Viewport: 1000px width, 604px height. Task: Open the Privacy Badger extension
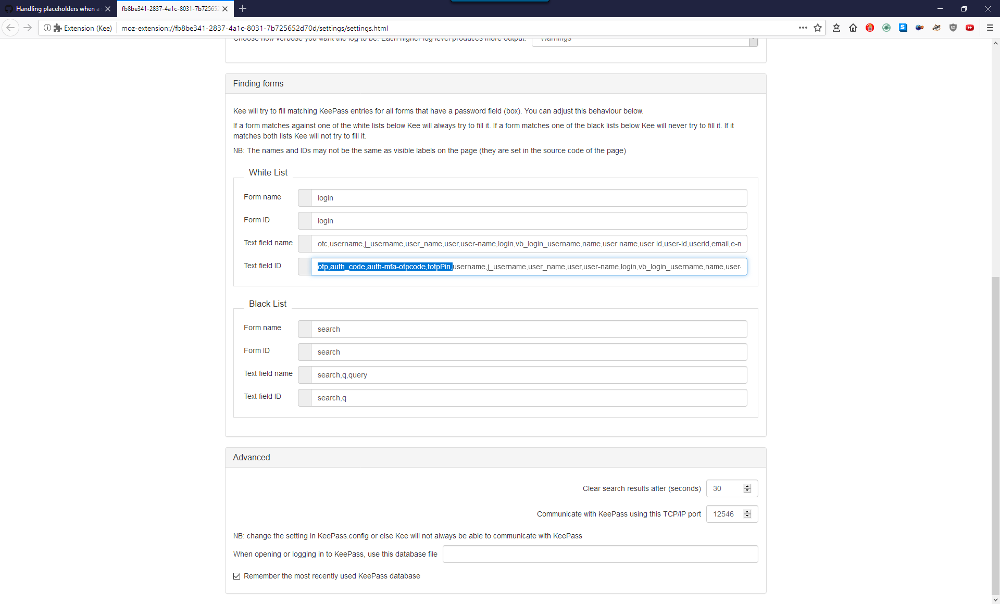pos(937,28)
